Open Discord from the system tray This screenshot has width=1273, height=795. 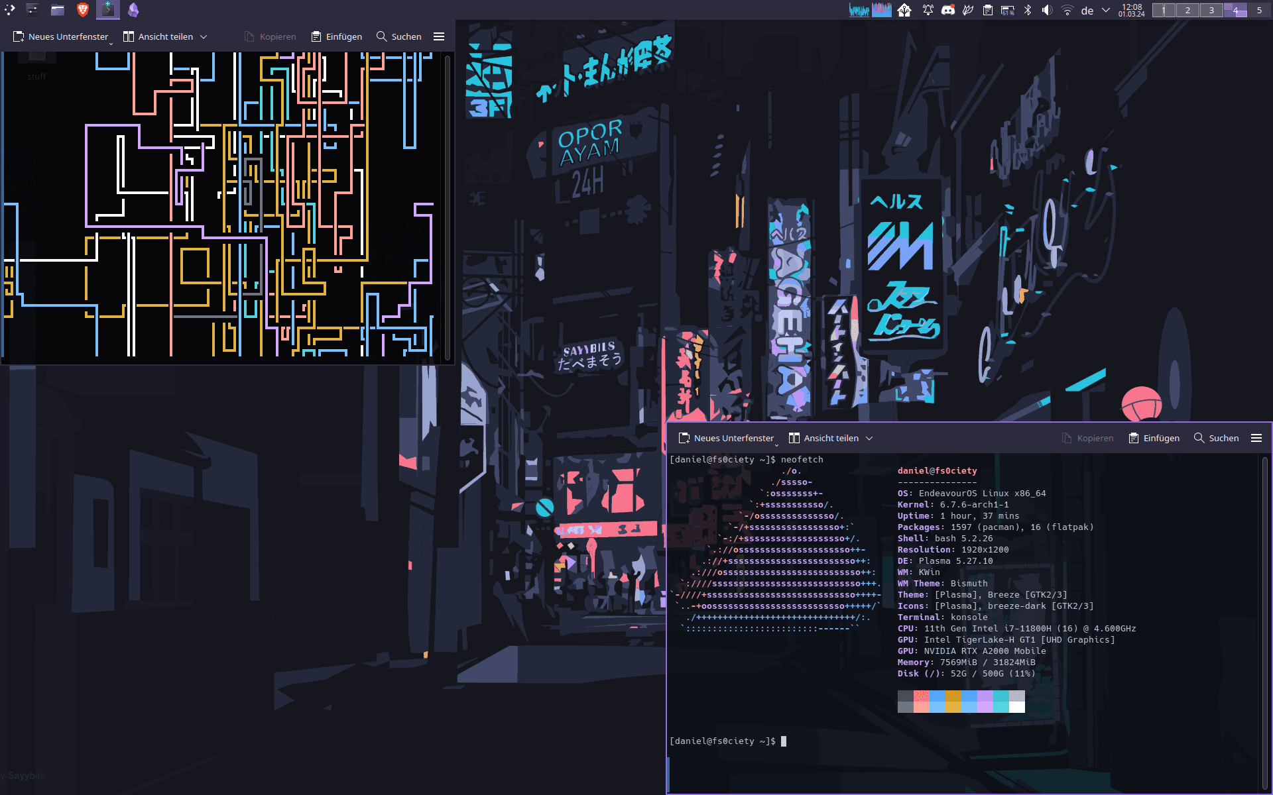click(x=948, y=10)
